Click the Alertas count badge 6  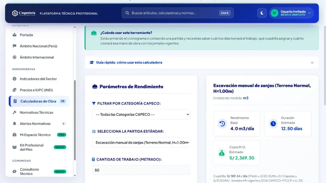(63, 124)
